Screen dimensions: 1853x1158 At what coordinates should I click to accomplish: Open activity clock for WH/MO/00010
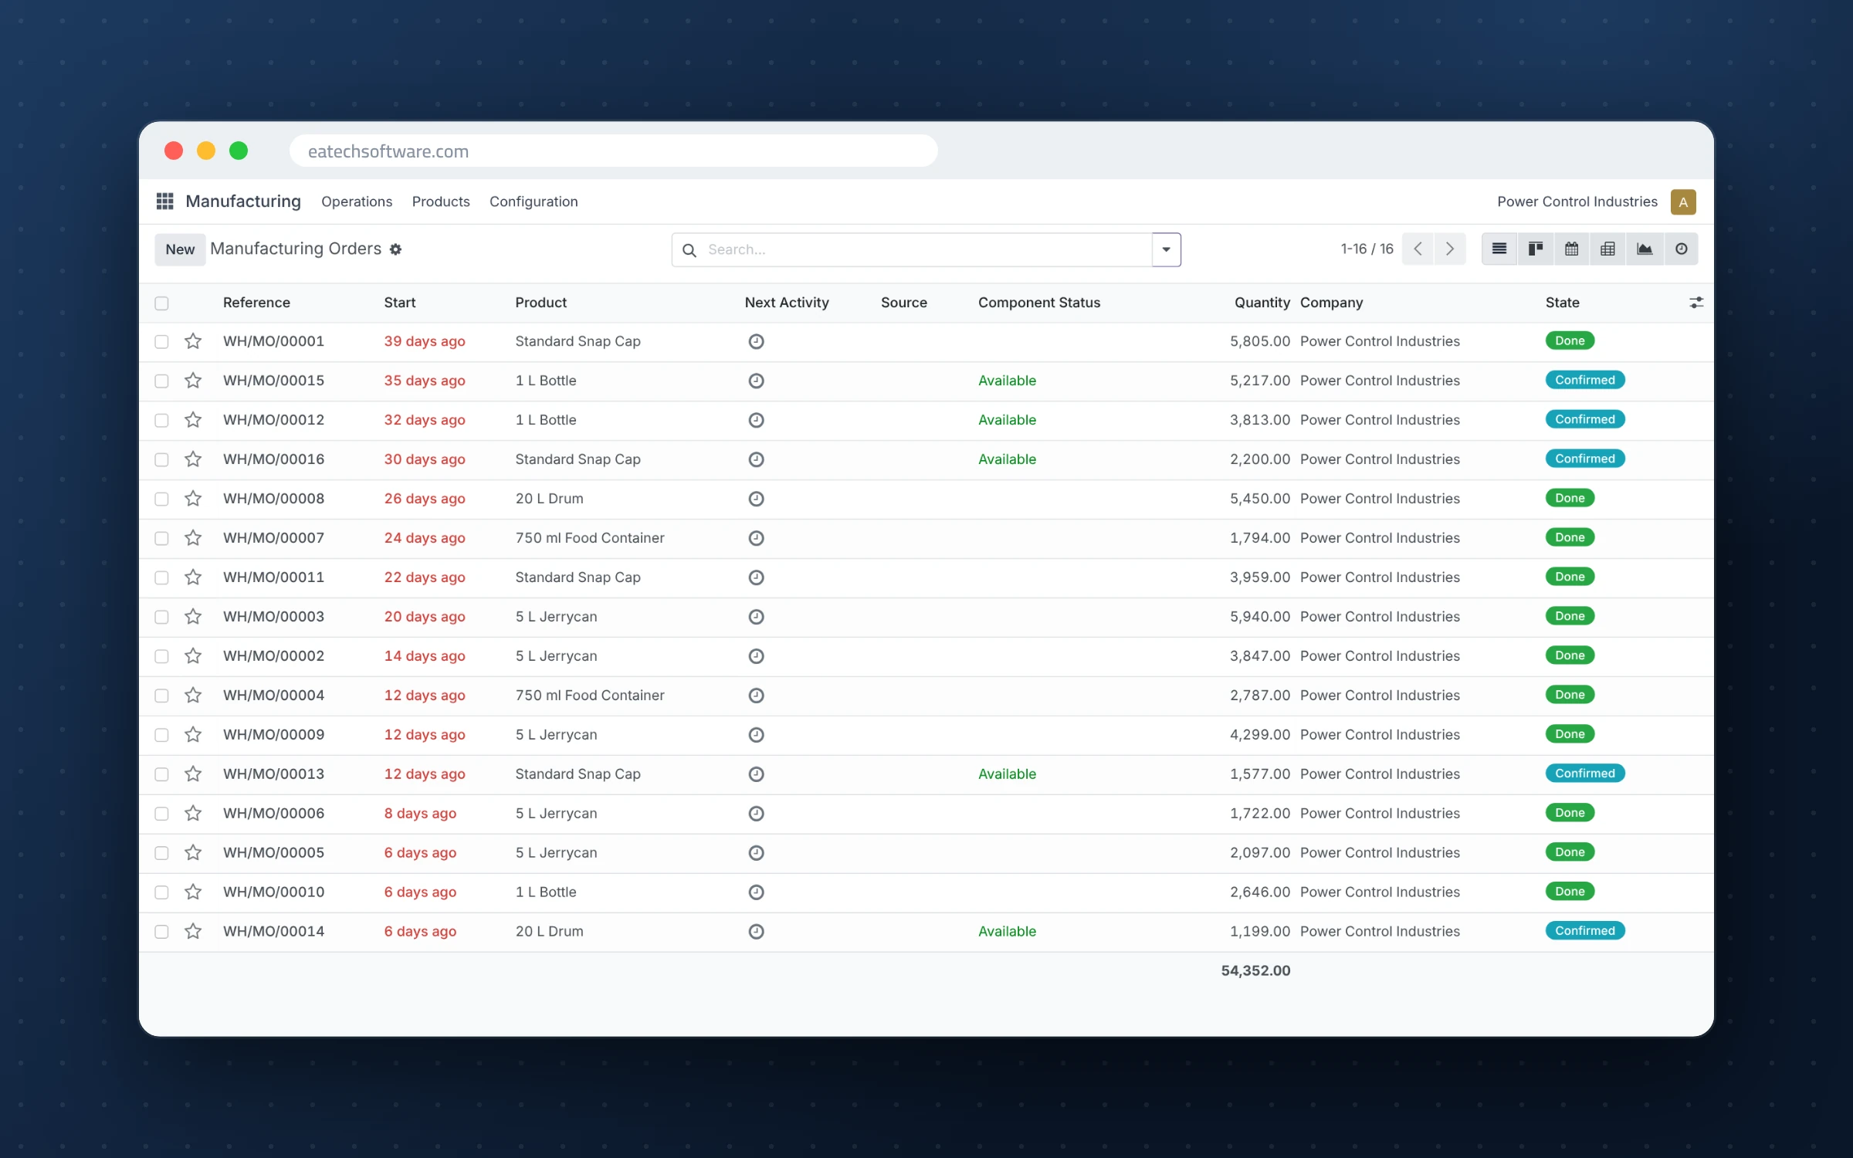(757, 892)
